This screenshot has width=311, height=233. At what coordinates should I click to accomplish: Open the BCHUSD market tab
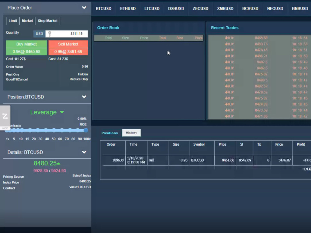pos(250,8)
